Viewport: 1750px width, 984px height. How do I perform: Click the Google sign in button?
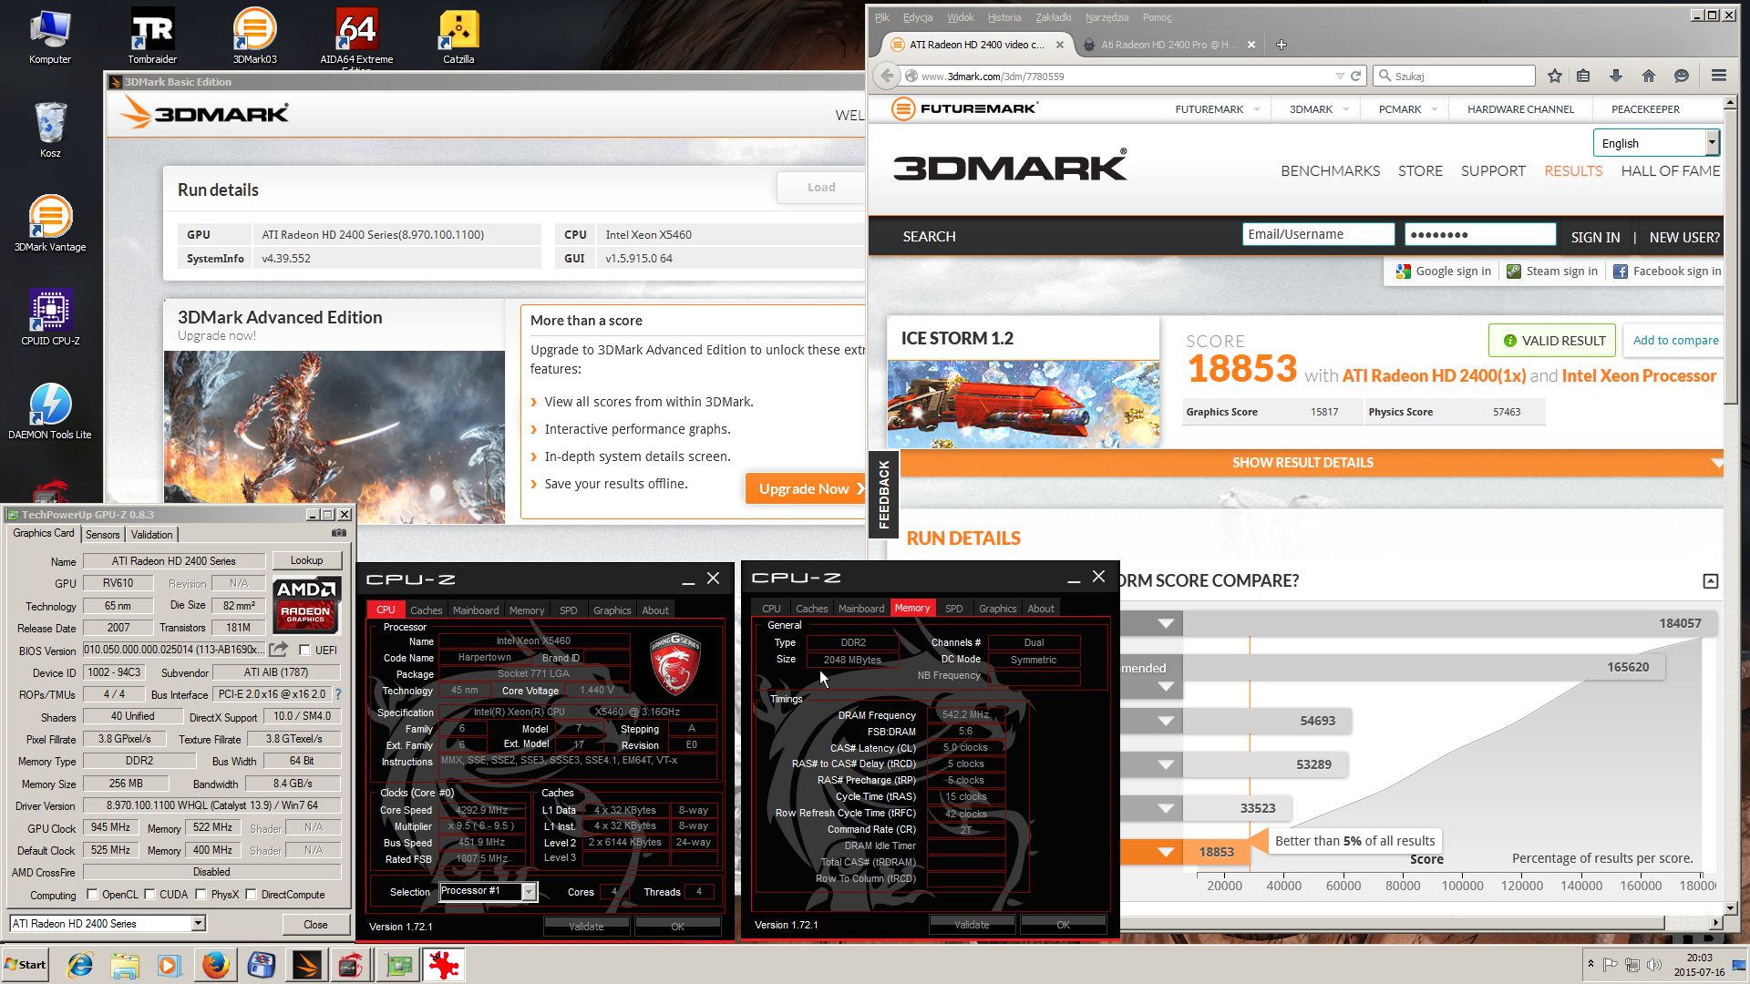[x=1443, y=272]
